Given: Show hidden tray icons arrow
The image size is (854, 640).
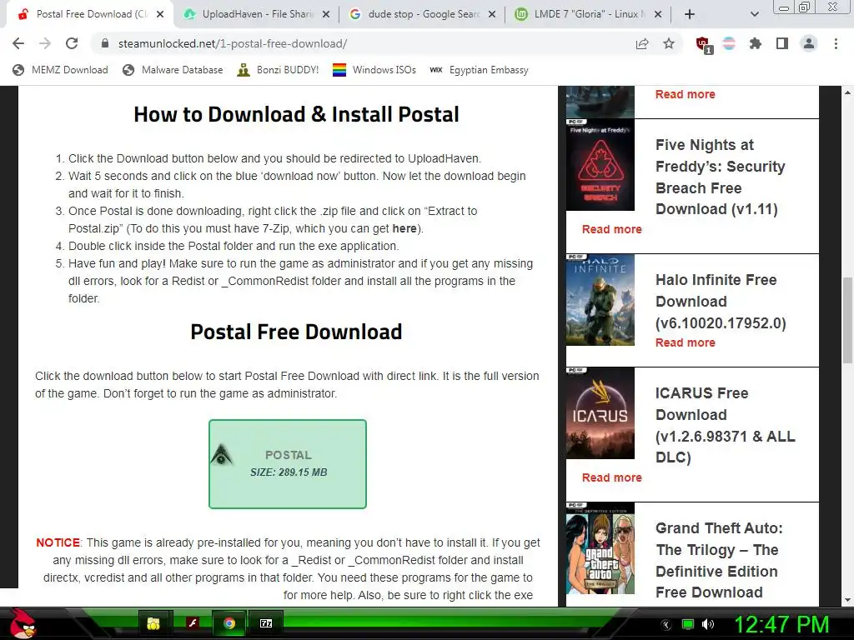Looking at the screenshot, I should [x=666, y=624].
